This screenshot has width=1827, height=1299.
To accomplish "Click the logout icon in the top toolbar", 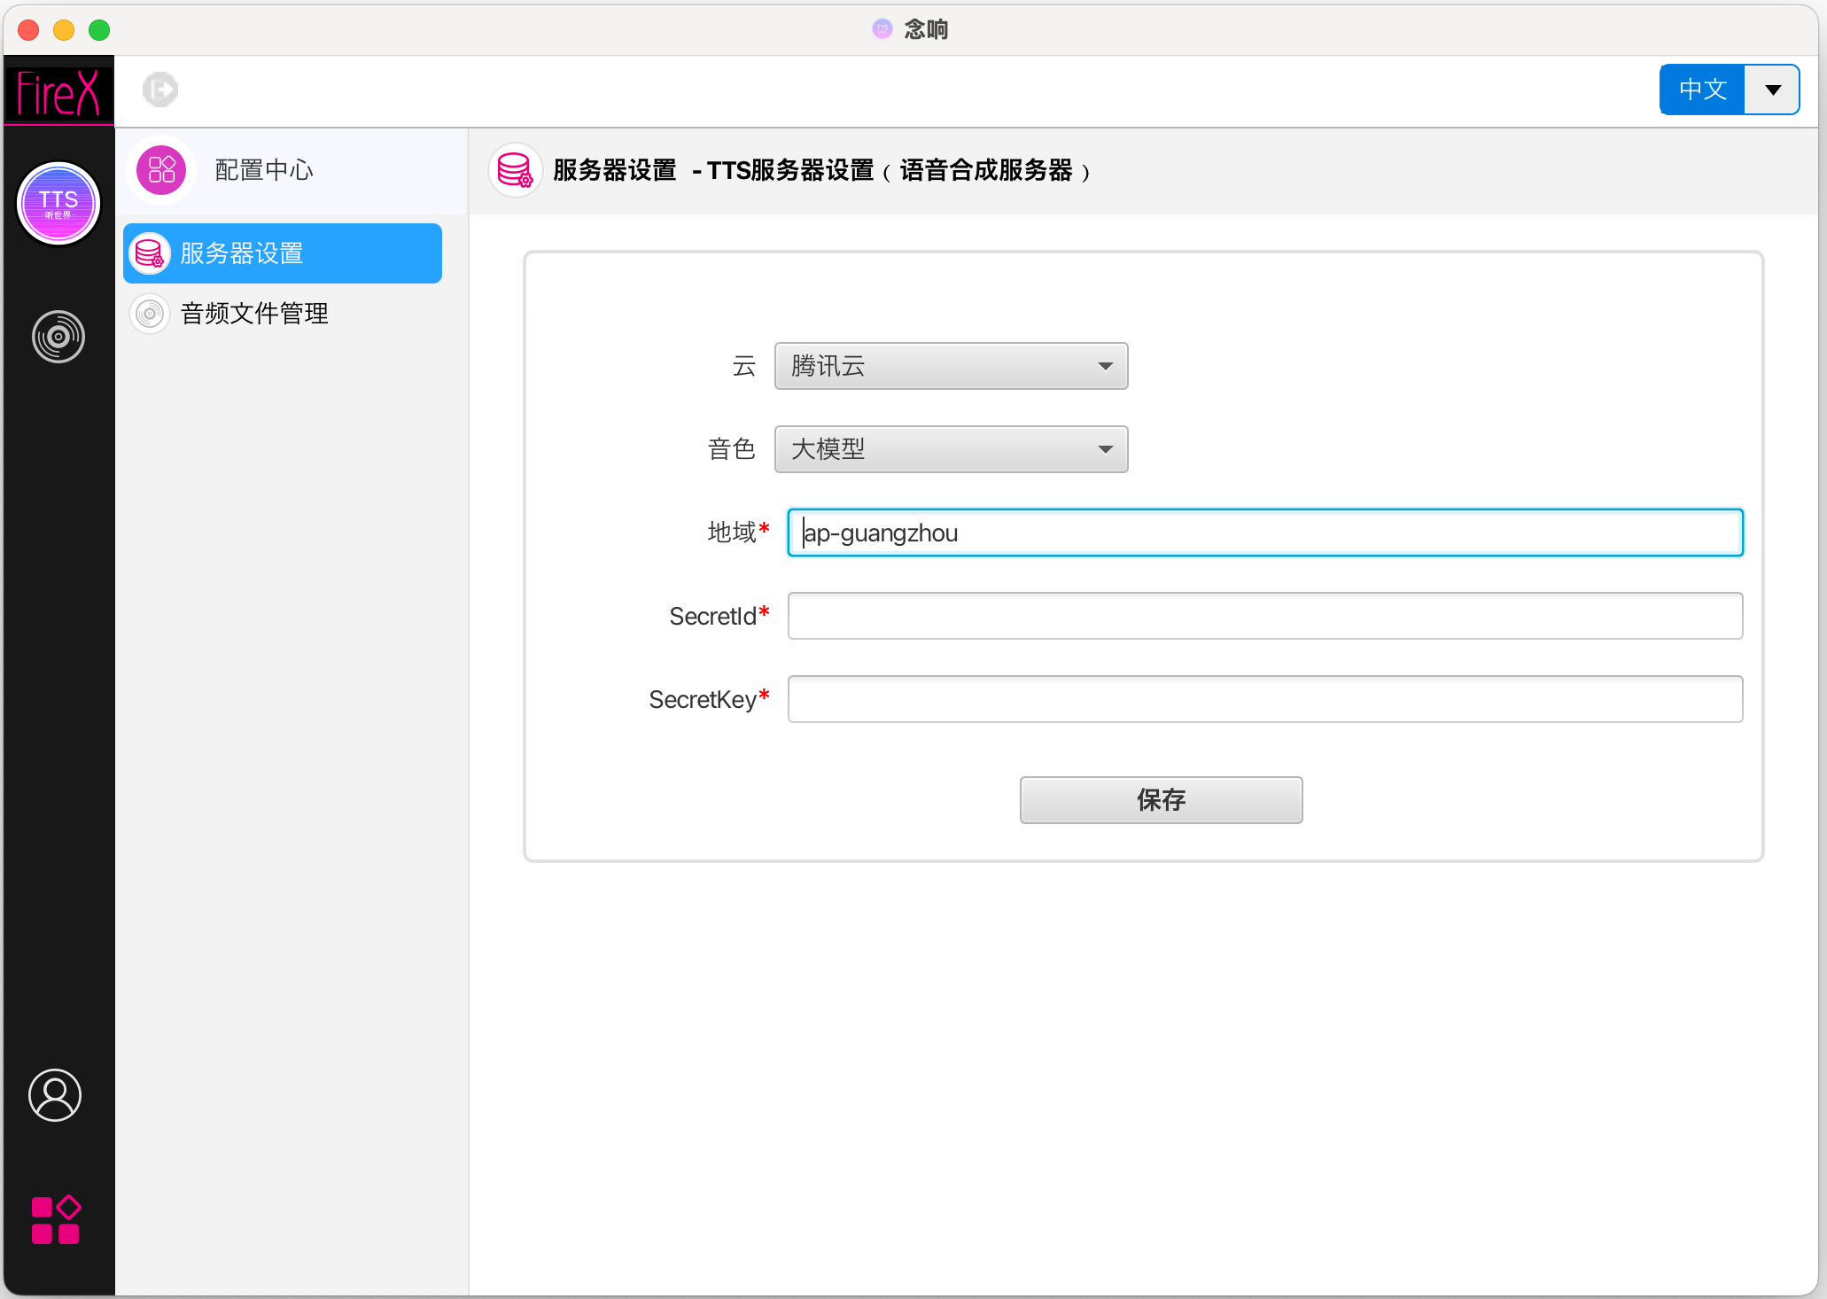I will coord(159,89).
